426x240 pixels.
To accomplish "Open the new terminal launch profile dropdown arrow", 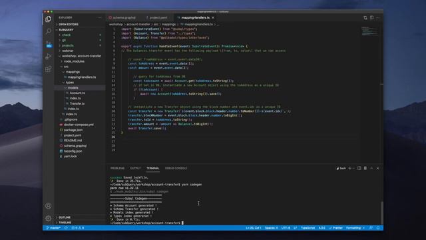I will (353, 169).
